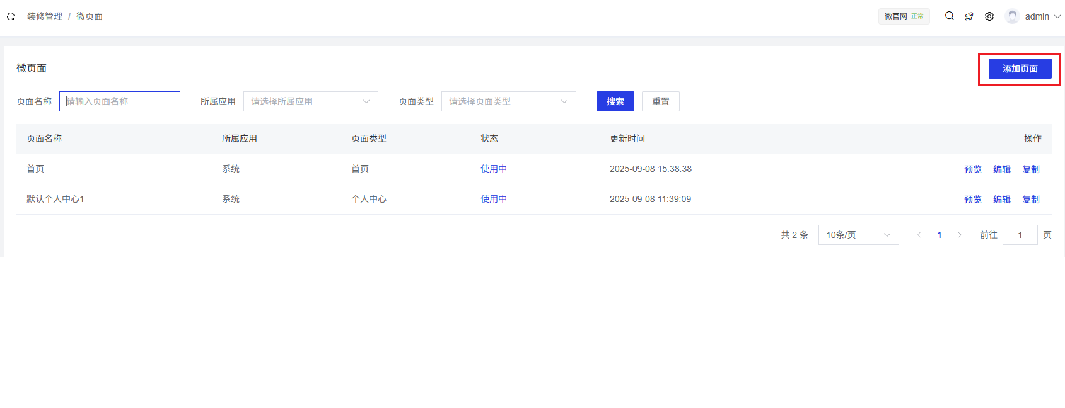Image resolution: width=1065 pixels, height=408 pixels.
Task: Go to previous page arrow in pagination
Action: pos(919,235)
